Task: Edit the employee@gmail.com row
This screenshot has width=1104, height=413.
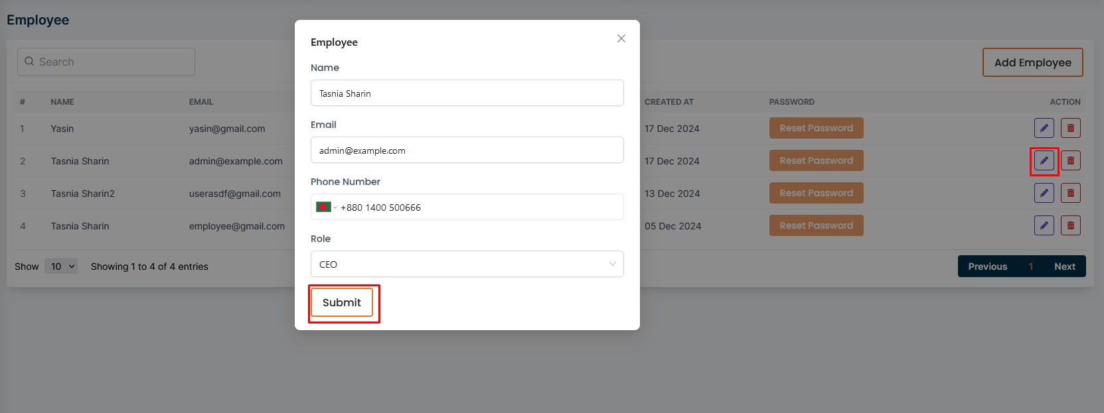Action: coord(1044,225)
